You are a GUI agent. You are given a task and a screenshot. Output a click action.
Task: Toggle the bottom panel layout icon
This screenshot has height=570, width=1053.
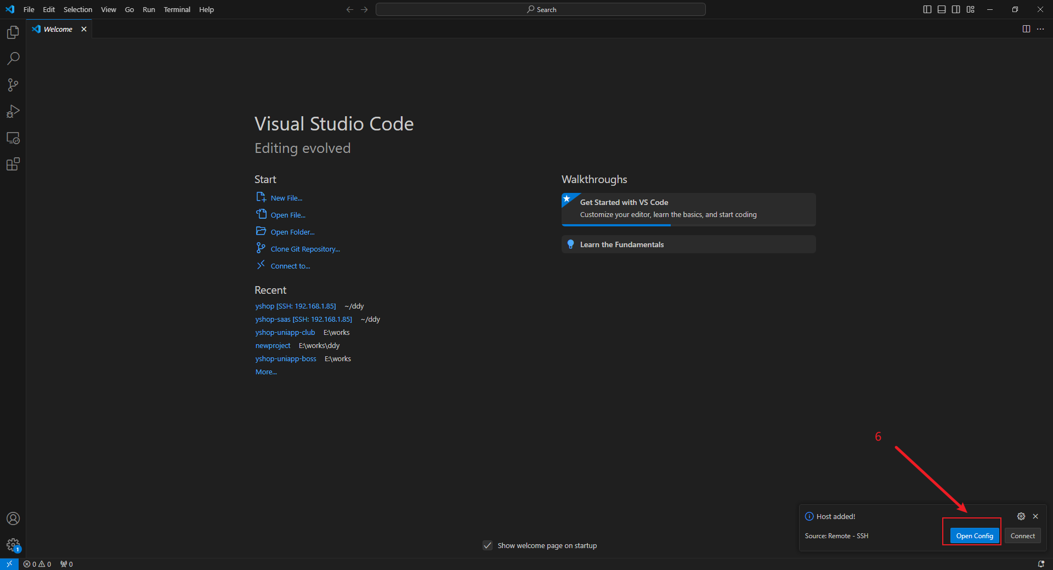(x=942, y=9)
